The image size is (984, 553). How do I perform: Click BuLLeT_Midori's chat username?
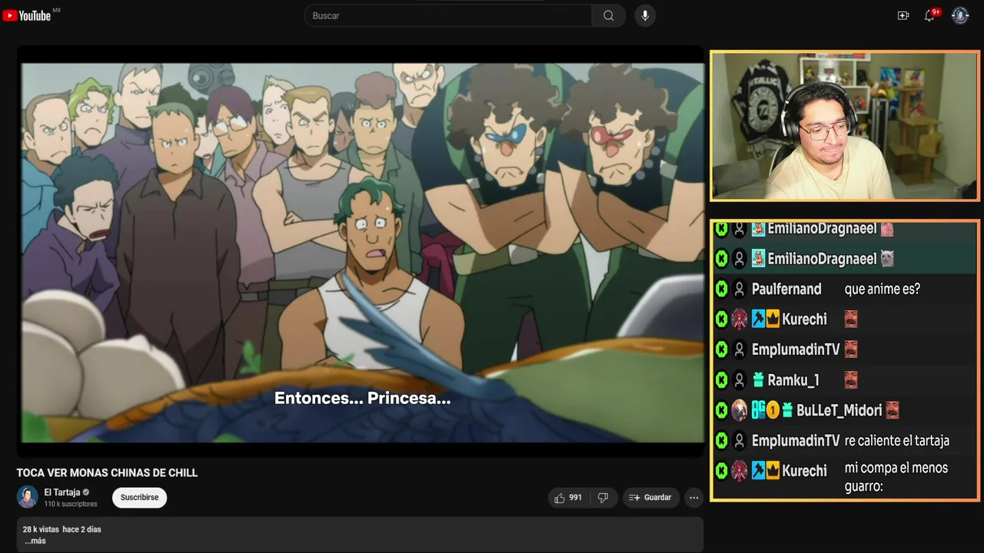839,410
